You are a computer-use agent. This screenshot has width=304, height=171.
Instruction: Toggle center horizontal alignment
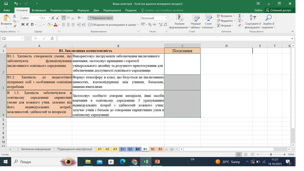pyautogui.click(x=68, y=25)
